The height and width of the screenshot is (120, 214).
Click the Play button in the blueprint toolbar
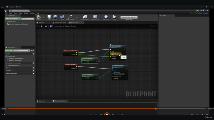pyautogui.click(x=114, y=17)
